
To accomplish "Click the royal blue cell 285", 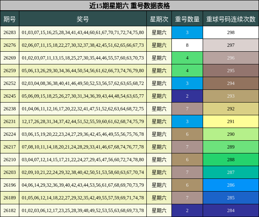I will 231,198.
